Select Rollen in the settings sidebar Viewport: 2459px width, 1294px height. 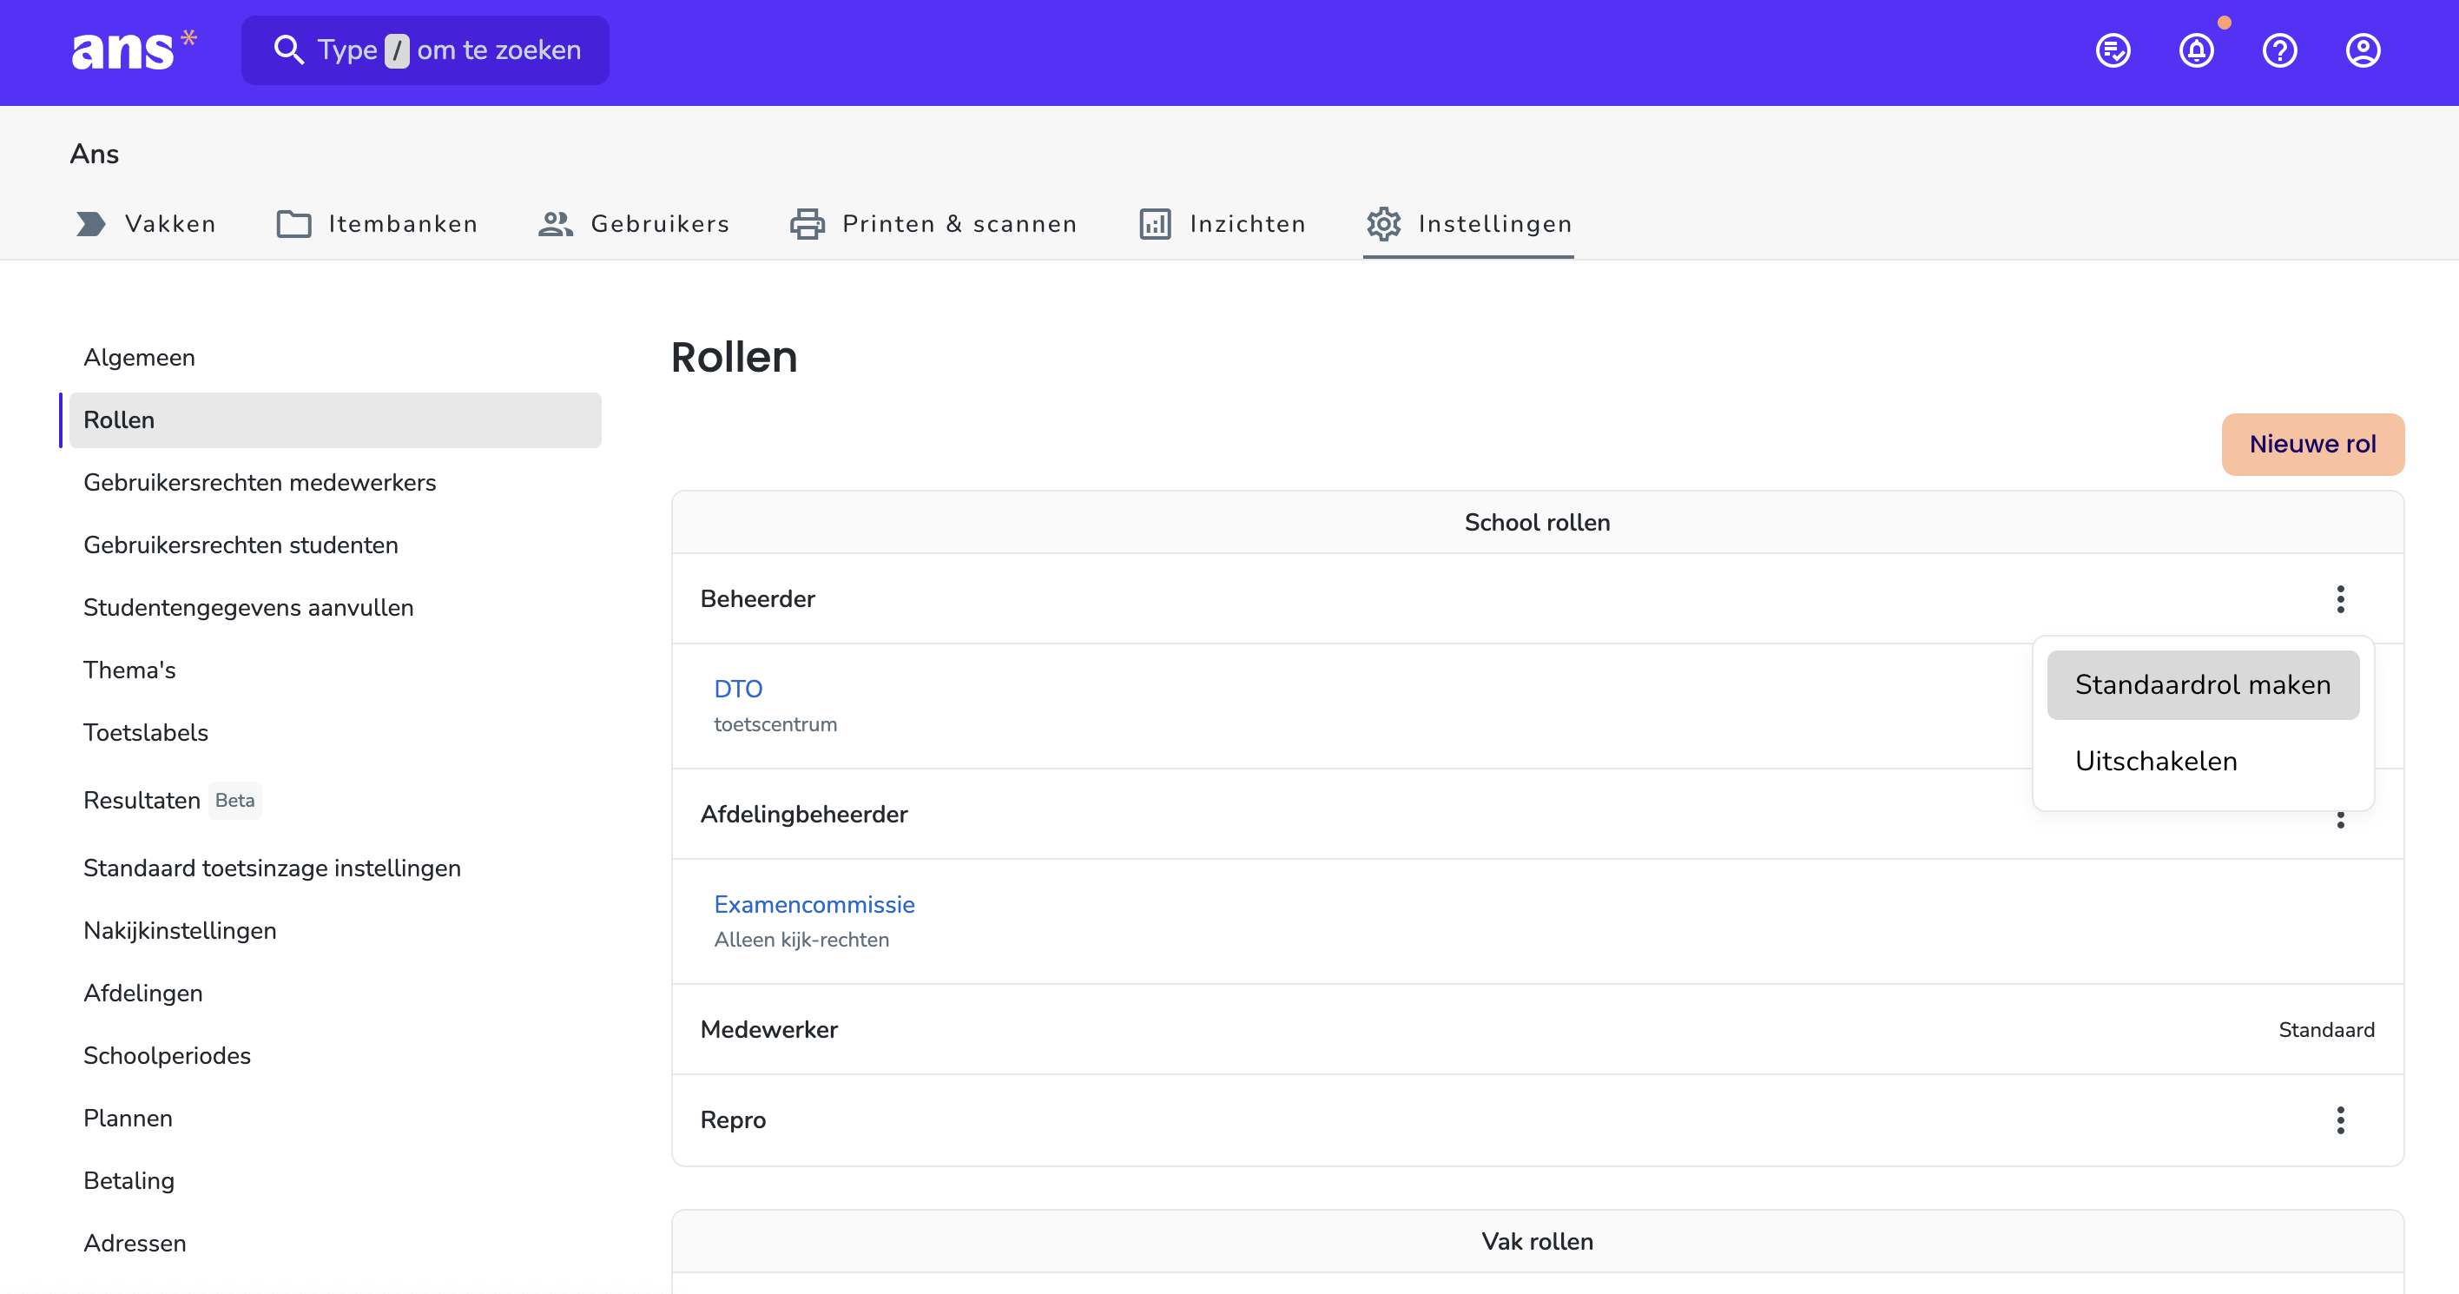click(x=335, y=420)
